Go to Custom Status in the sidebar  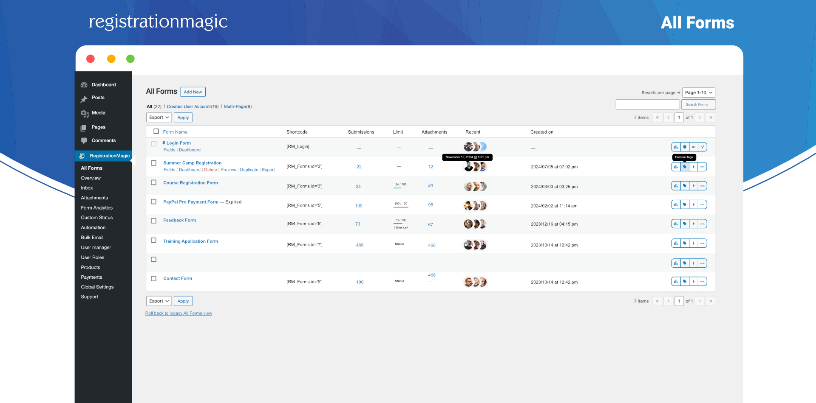point(97,218)
